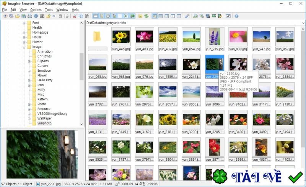Image resolution: width=306 pixels, height=187 pixels.
Task: Toggle the highlighted green picture preview button
Action: pyautogui.click(x=132, y=16)
